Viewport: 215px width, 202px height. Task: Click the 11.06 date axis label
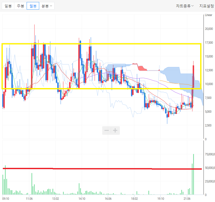point(29,198)
